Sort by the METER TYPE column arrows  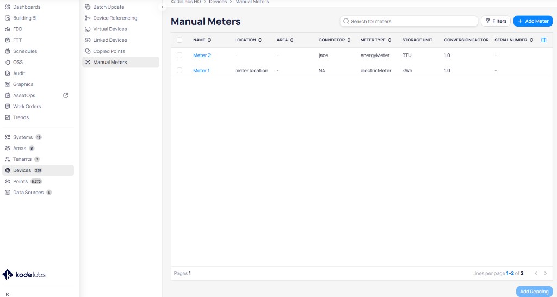(x=389, y=40)
